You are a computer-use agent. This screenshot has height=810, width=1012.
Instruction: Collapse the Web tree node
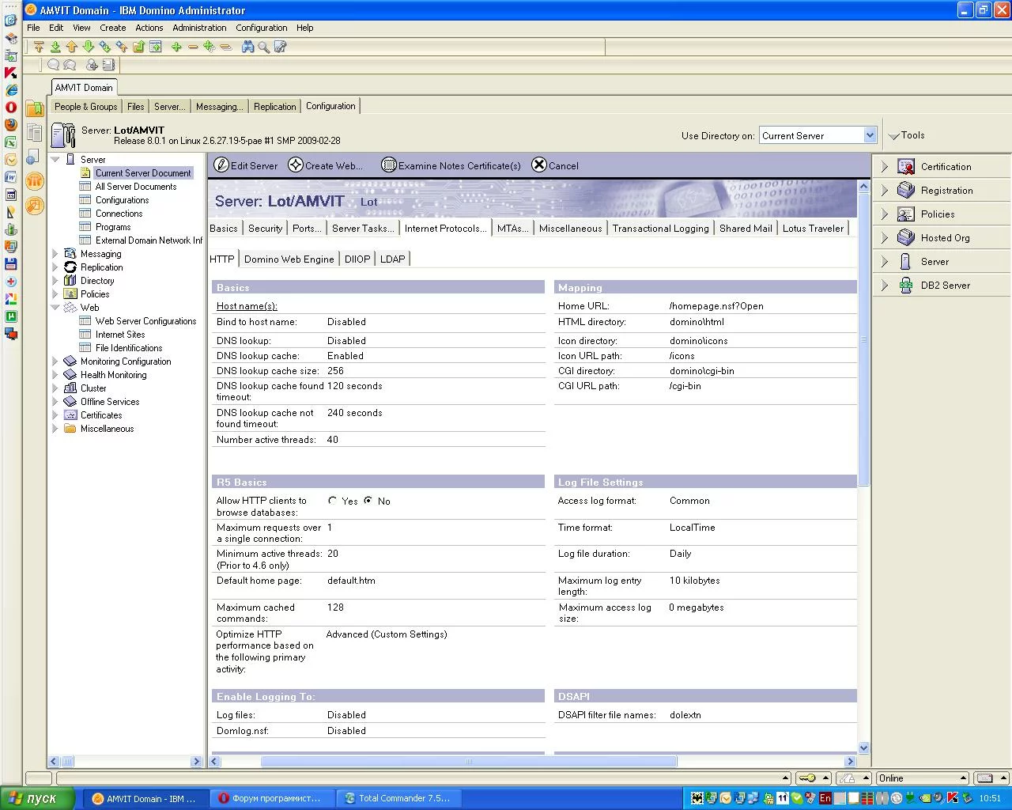pyautogui.click(x=55, y=308)
